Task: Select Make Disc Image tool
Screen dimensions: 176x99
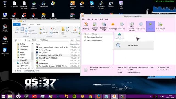Action: pyautogui.click(x=104, y=26)
